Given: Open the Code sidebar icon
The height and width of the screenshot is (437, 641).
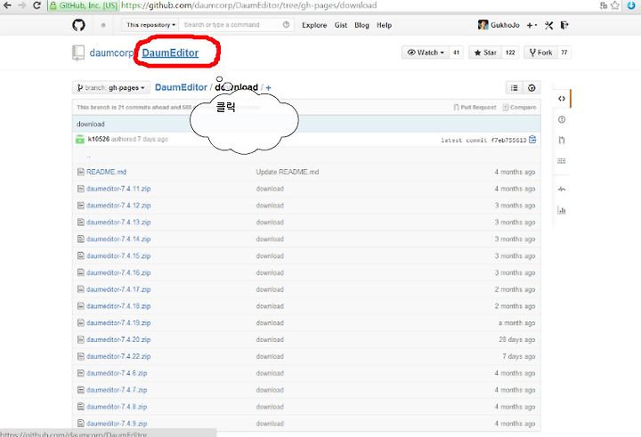Looking at the screenshot, I should [x=562, y=99].
